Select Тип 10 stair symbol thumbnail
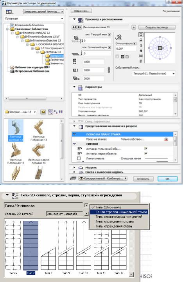This screenshot has width=183, height=282. (x=84, y=248)
